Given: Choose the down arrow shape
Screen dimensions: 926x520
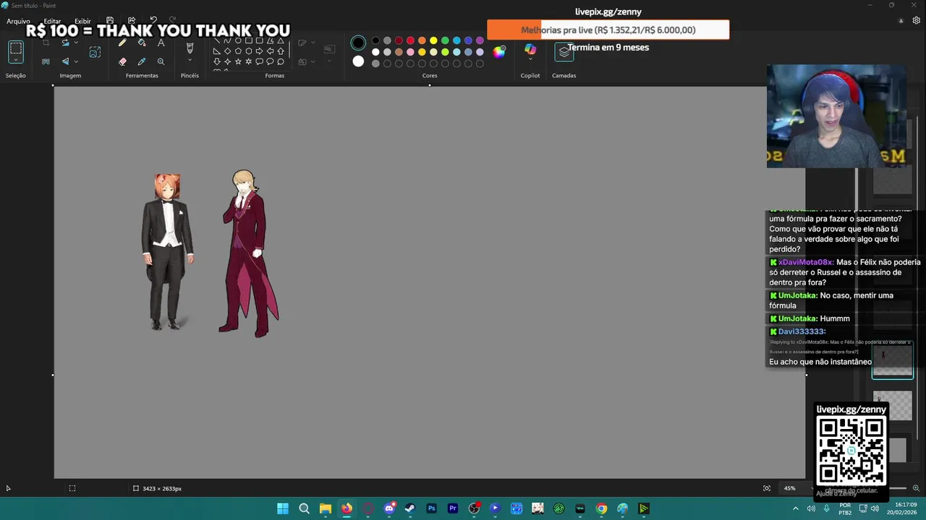Looking at the screenshot, I should pos(216,61).
